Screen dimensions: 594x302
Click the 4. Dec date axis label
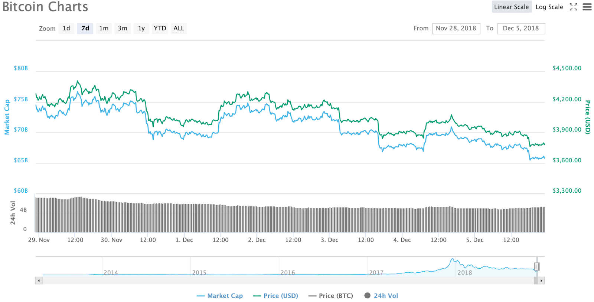tap(402, 240)
